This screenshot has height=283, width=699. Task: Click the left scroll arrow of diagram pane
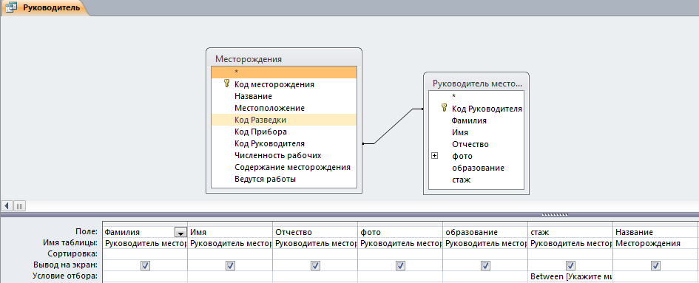click(7, 206)
